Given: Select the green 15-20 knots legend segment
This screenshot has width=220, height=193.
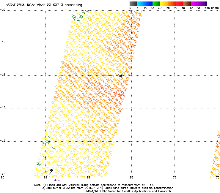Looking at the screenshot, I should click(156, 4).
